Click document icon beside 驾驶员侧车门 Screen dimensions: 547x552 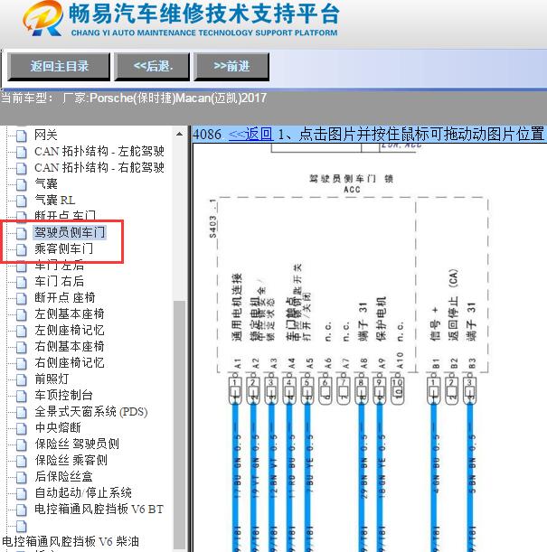[x=22, y=233]
